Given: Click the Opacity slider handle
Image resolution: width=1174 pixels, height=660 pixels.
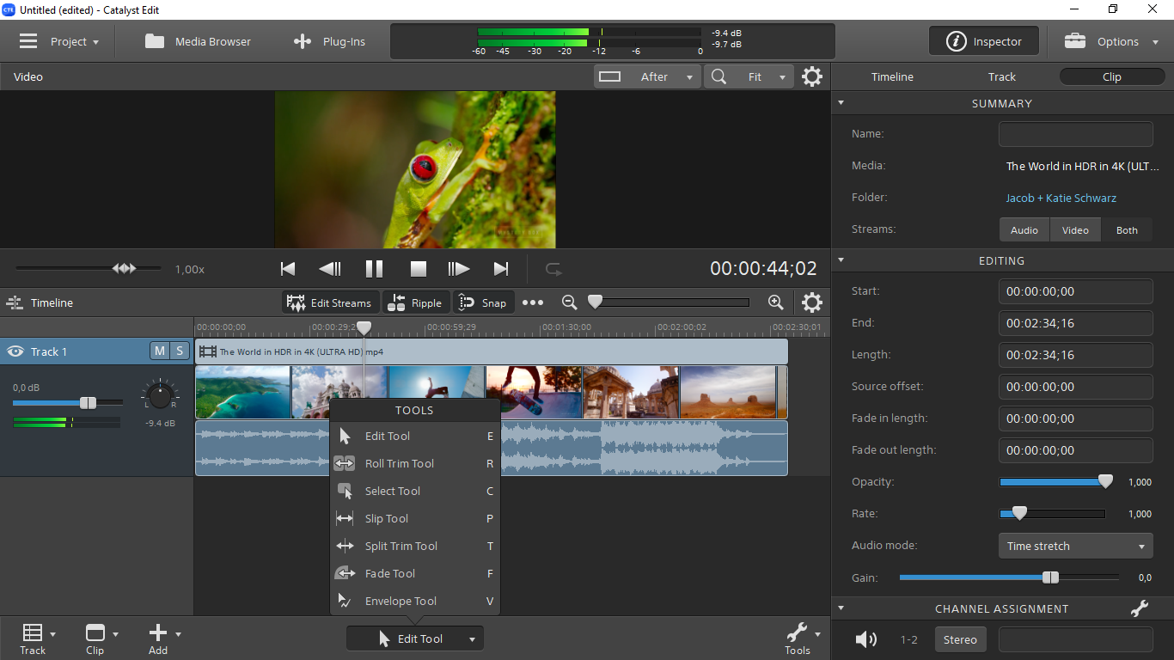Looking at the screenshot, I should click(x=1105, y=482).
